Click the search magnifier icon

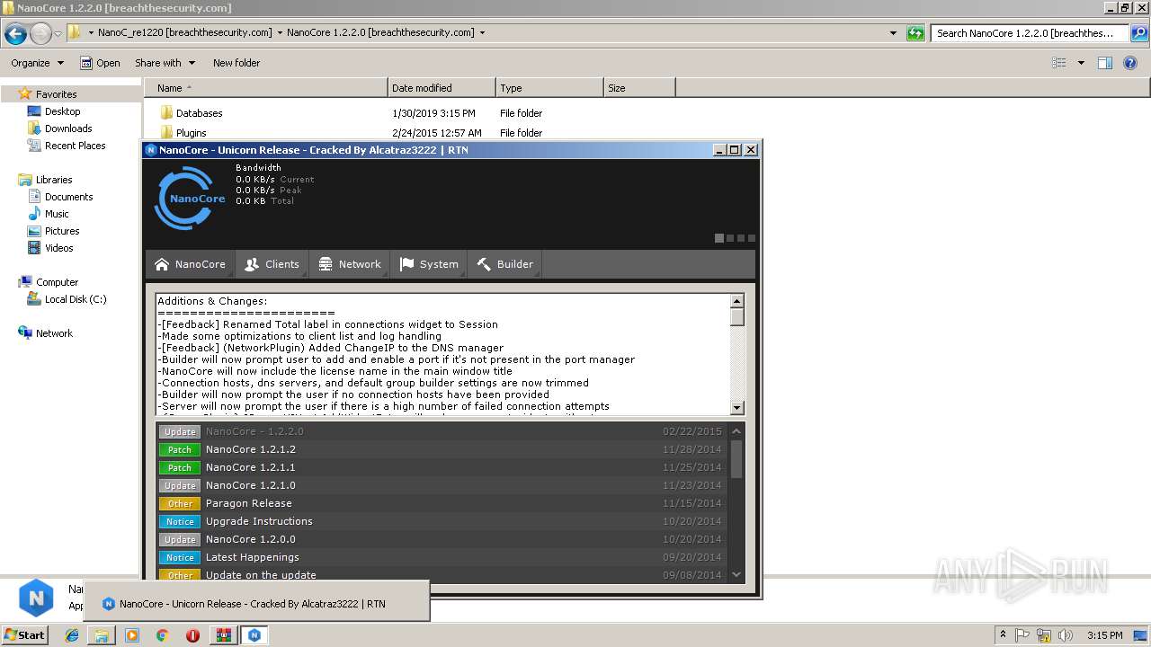pos(1138,33)
